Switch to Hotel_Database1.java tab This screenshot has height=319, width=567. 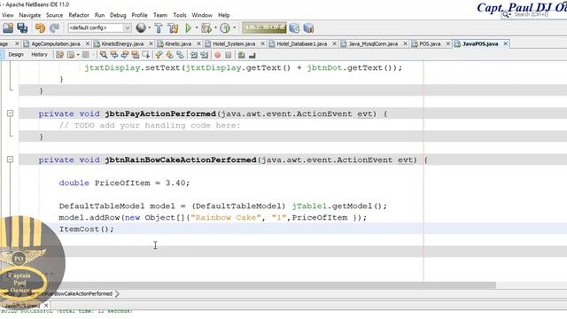pos(301,43)
